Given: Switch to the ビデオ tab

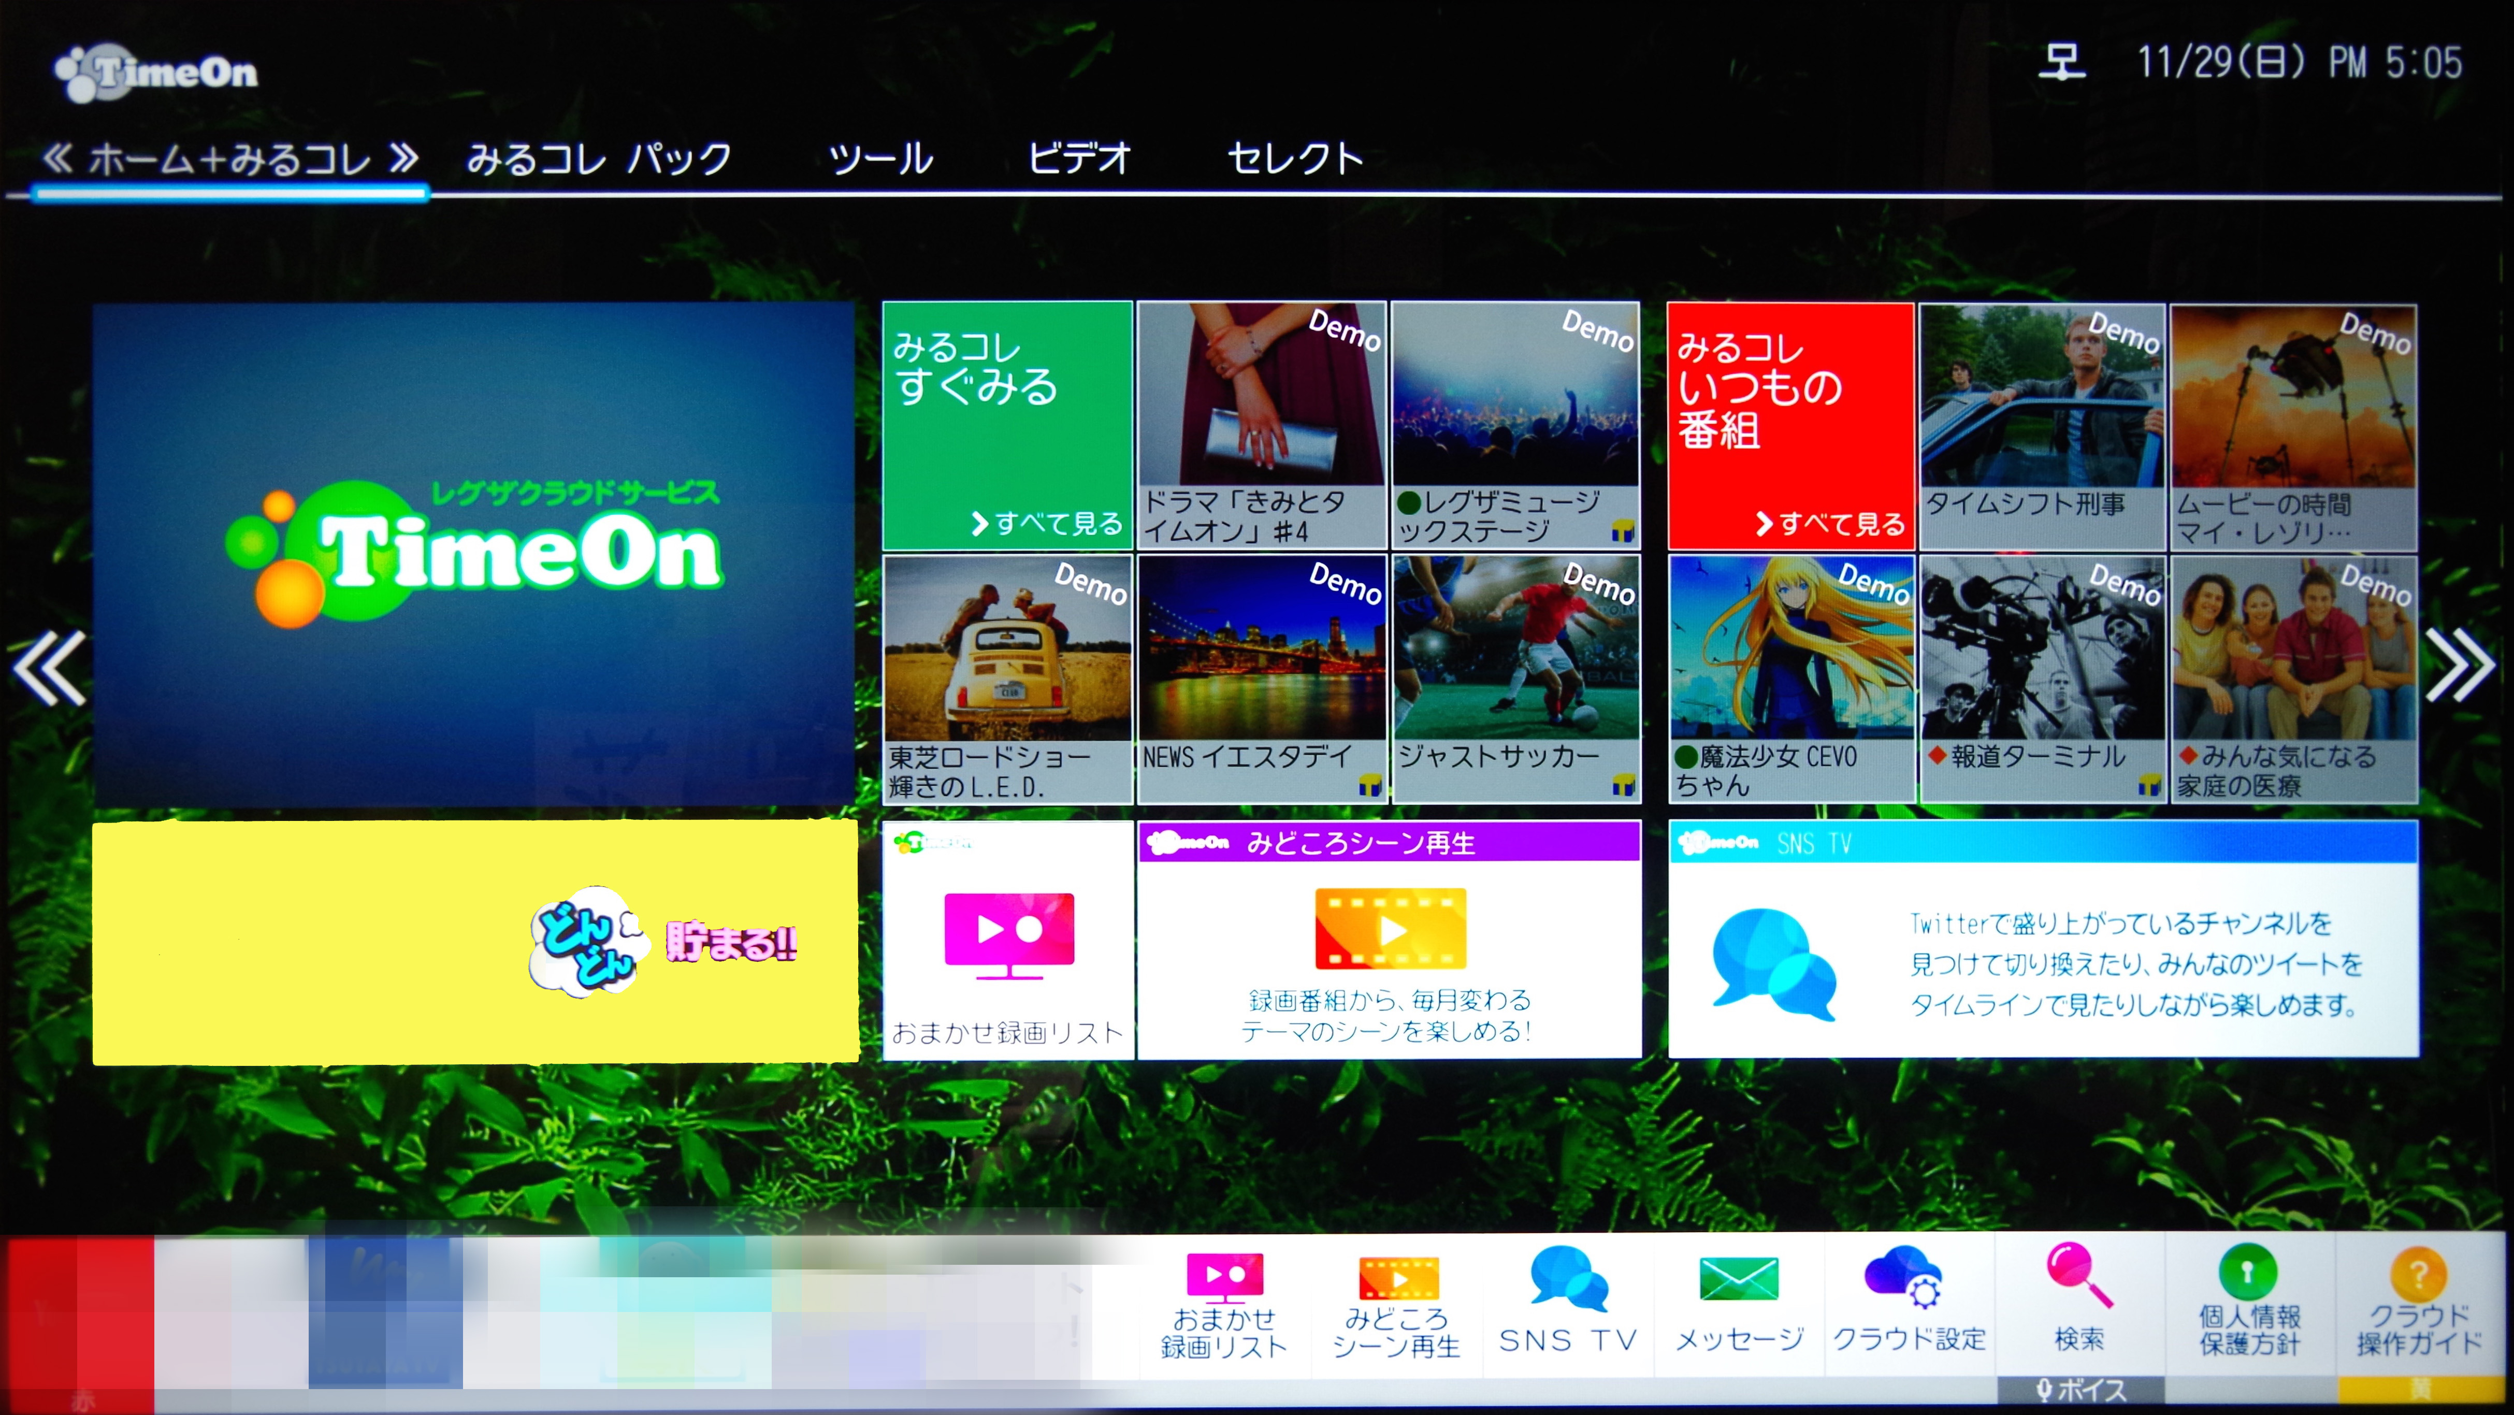Looking at the screenshot, I should pos(1078,158).
